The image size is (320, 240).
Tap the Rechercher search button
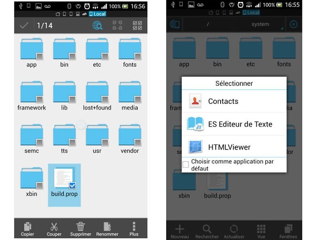(x=207, y=231)
